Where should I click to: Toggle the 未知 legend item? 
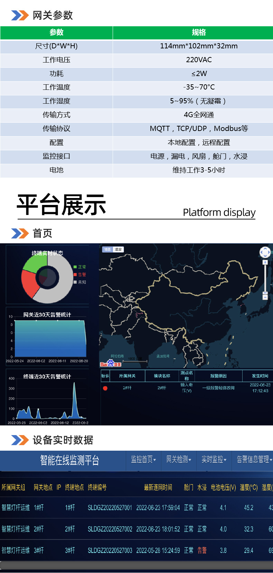tap(79, 282)
